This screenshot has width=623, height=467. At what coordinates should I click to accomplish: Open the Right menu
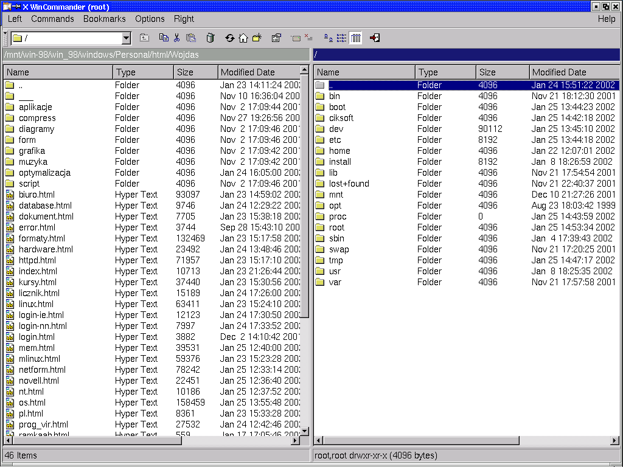point(184,19)
